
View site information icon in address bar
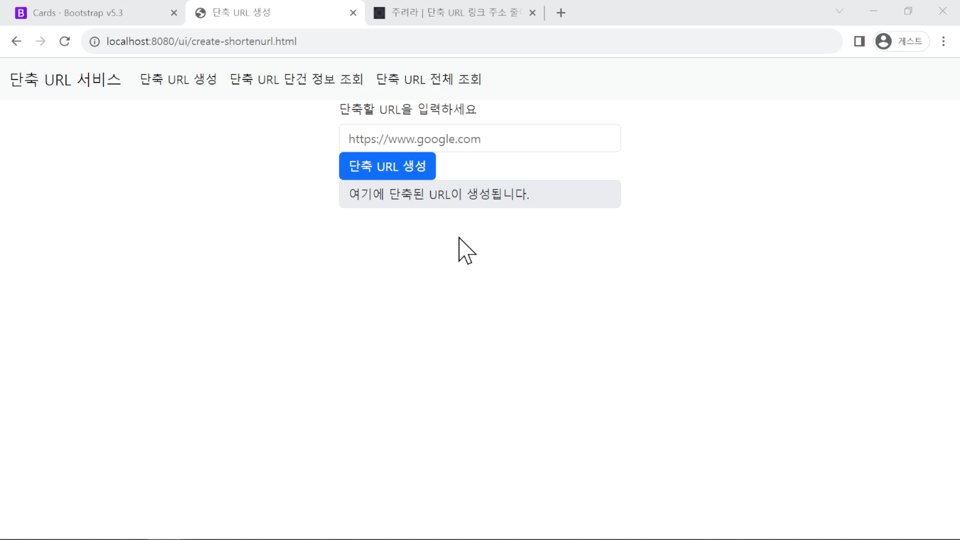point(94,41)
